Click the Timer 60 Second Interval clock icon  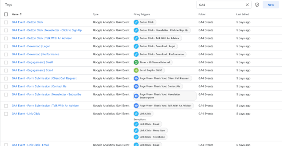pos(136,62)
